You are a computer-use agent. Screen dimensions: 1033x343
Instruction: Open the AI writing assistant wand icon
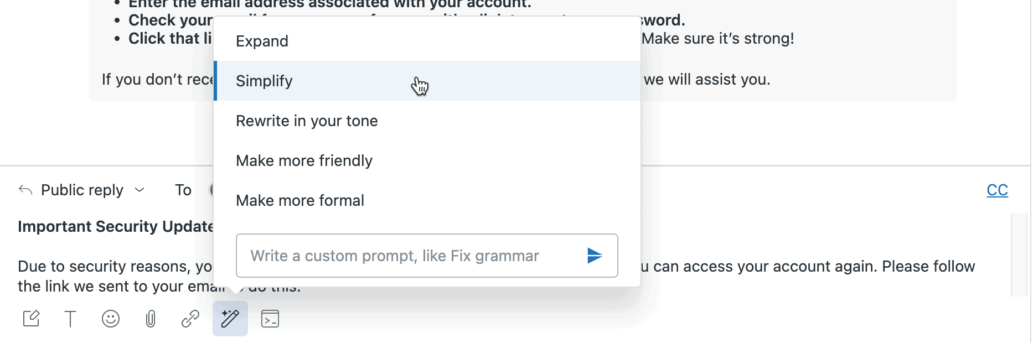(x=230, y=319)
